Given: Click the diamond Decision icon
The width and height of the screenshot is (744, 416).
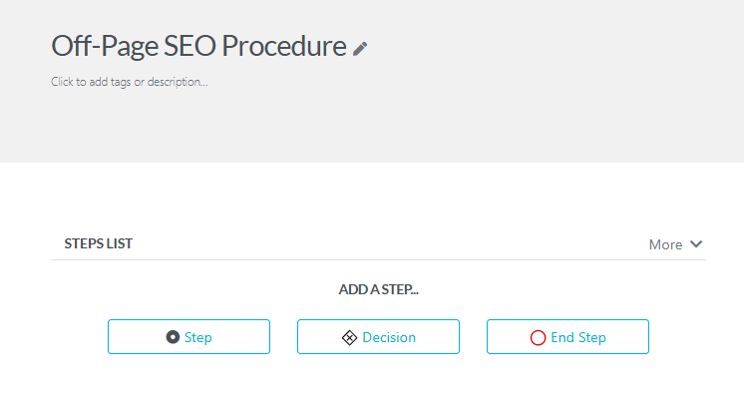Looking at the screenshot, I should coord(349,337).
